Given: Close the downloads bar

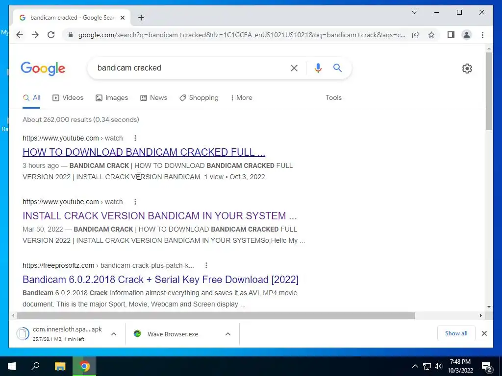Looking at the screenshot, I should point(484,333).
